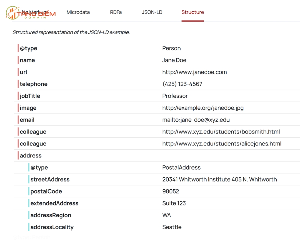The height and width of the screenshot is (240, 300).
Task: Click the image property label
Action: 28,108
